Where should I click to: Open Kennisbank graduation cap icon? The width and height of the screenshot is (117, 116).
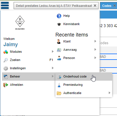(x=59, y=24)
